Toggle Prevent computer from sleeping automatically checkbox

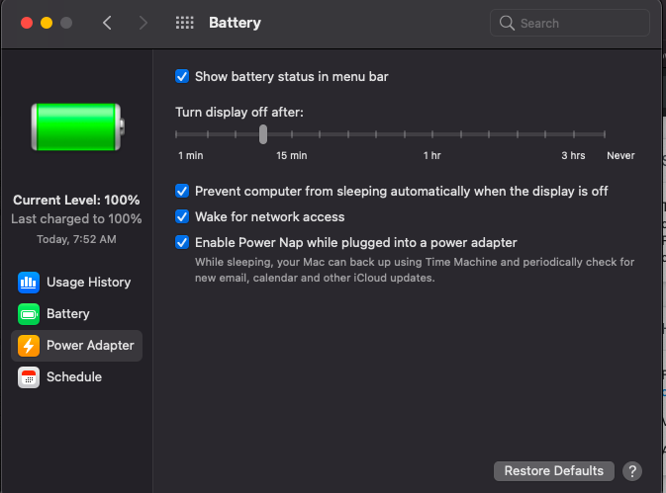[x=182, y=192]
